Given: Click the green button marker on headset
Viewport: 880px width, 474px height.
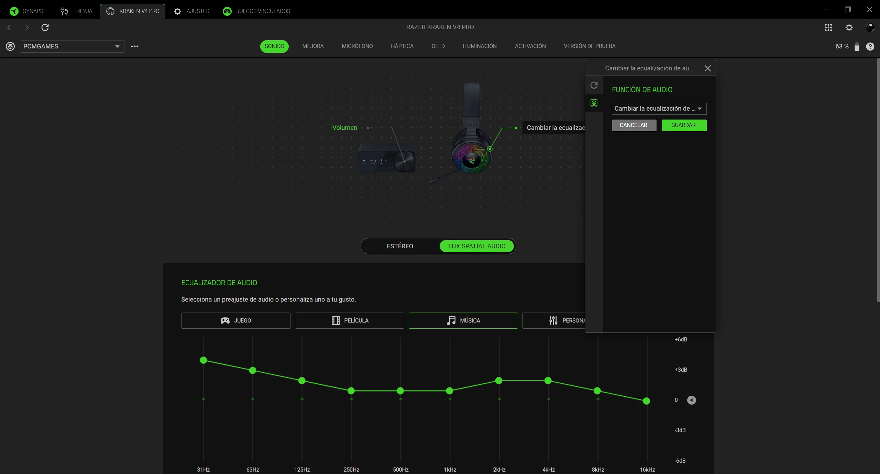Looking at the screenshot, I should (490, 149).
